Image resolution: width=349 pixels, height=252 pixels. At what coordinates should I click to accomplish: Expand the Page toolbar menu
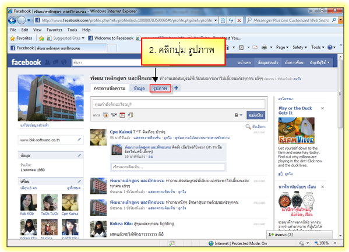(x=282, y=47)
